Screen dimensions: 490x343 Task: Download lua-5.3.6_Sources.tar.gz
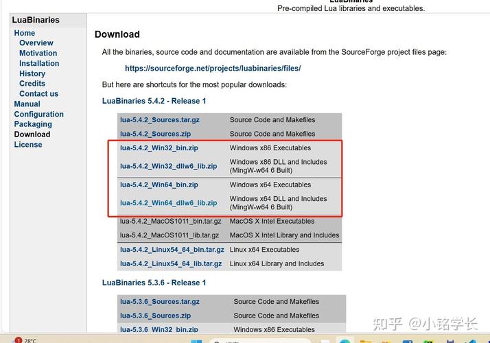pos(160,302)
